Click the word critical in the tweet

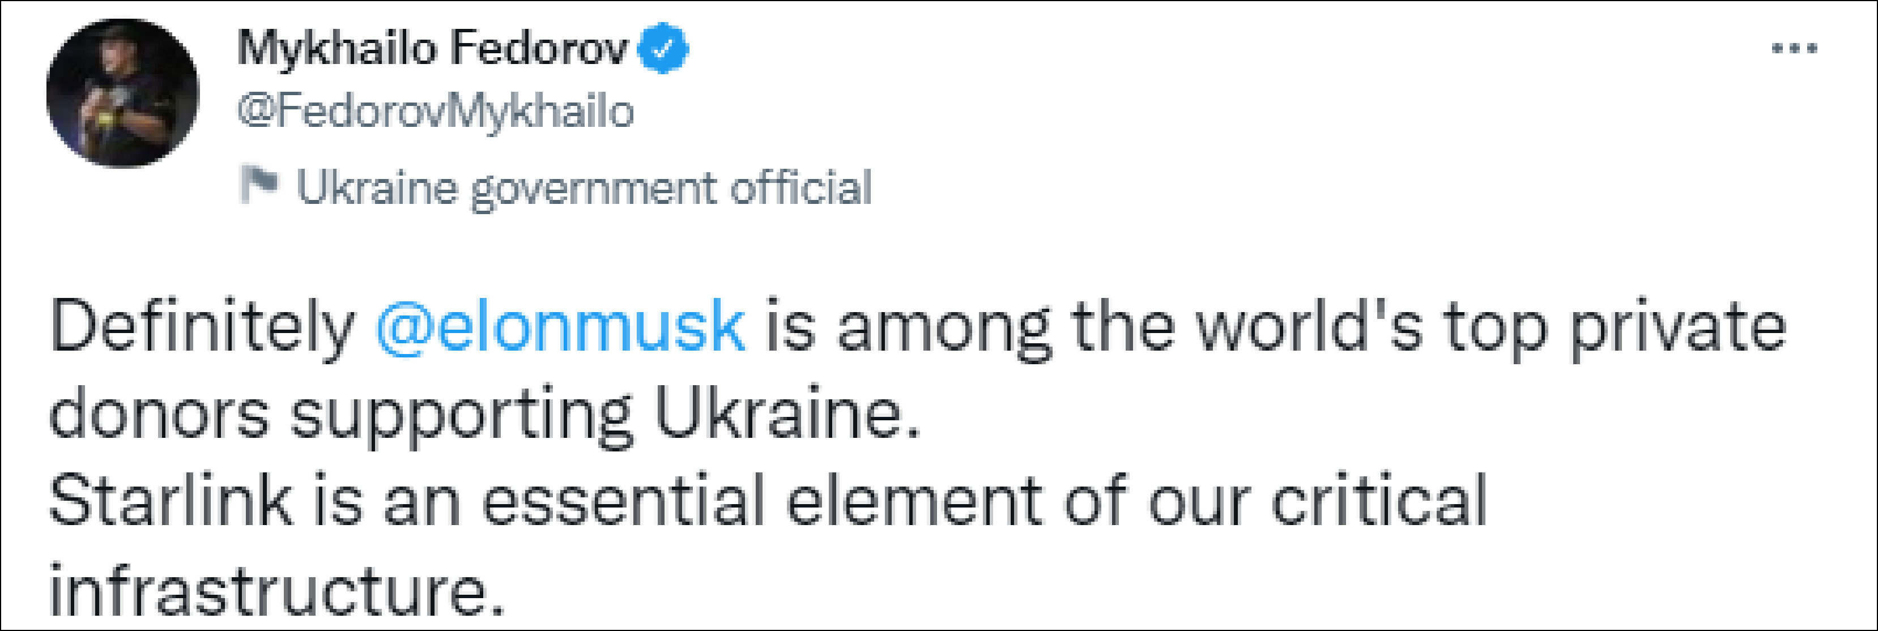click(1378, 501)
